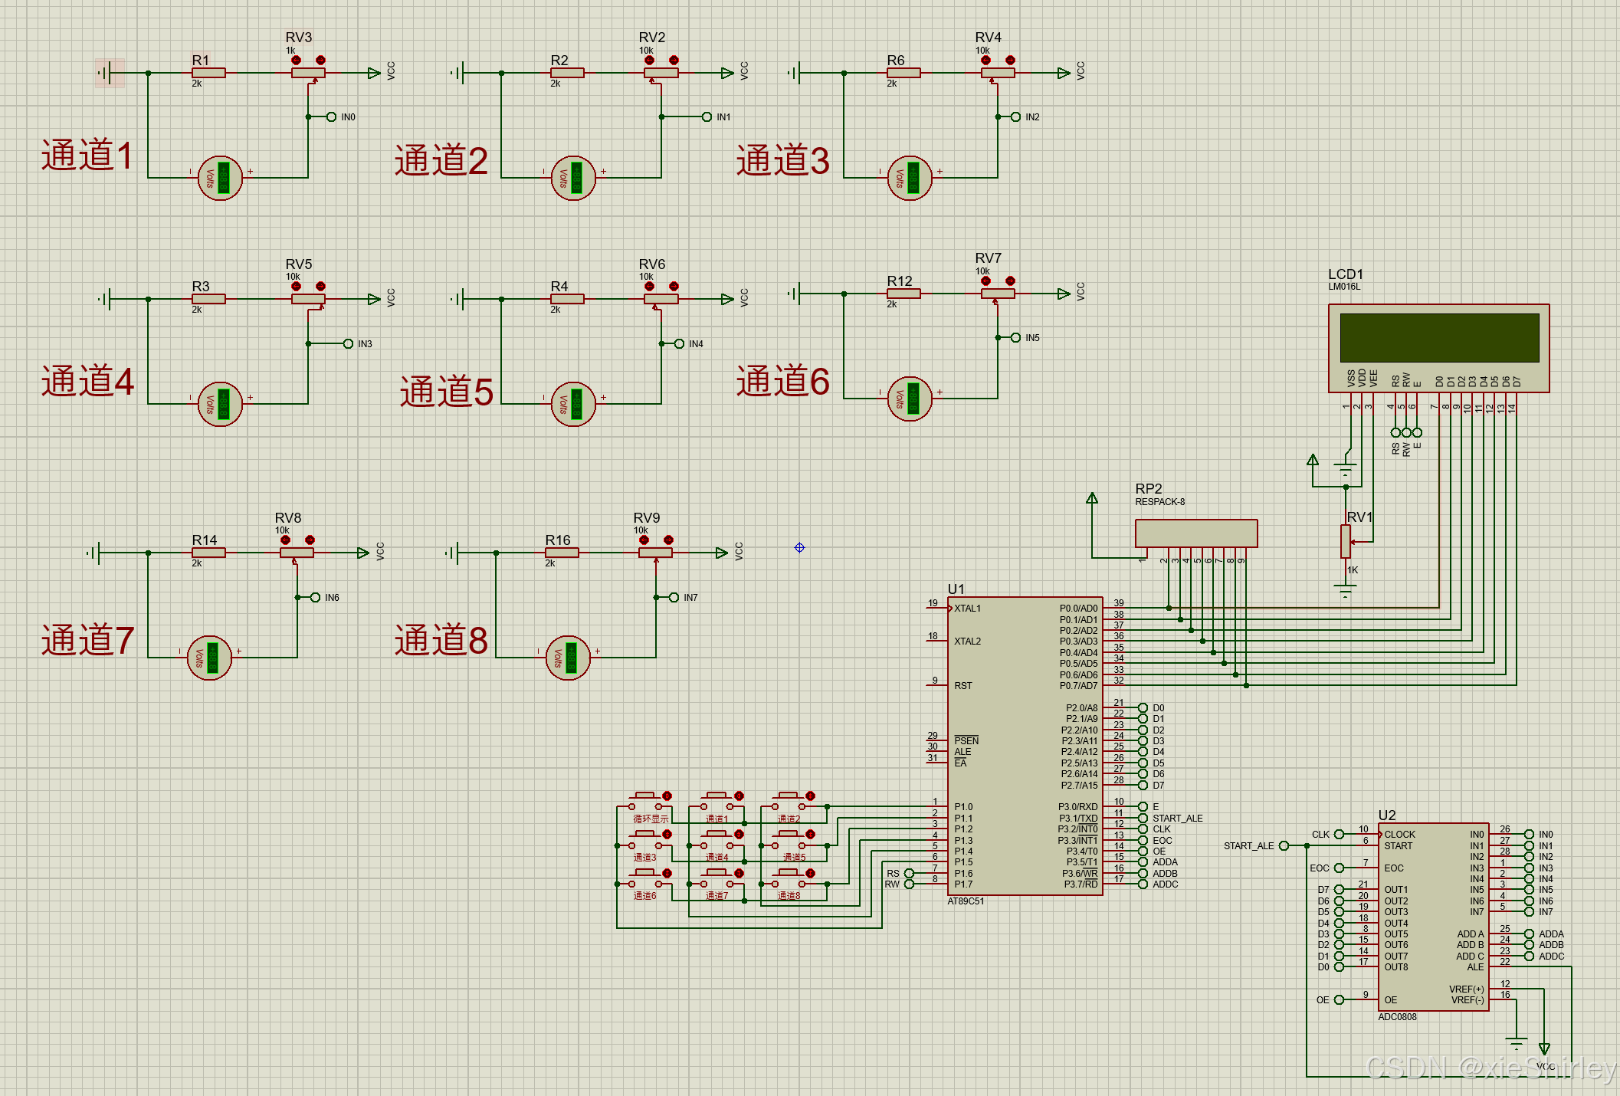Click the left red adjust dot on RV3
1620x1096 pixels.
tap(296, 60)
